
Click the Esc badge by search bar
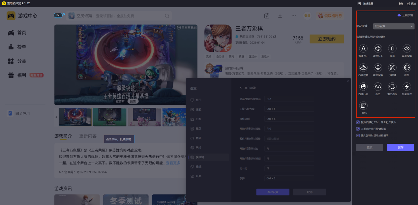[x=58, y=15]
